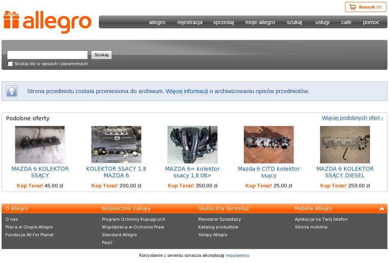The width and height of the screenshot is (389, 263).
Task: Open Menedżer Sprzedaży footer link
Action: pos(219,219)
